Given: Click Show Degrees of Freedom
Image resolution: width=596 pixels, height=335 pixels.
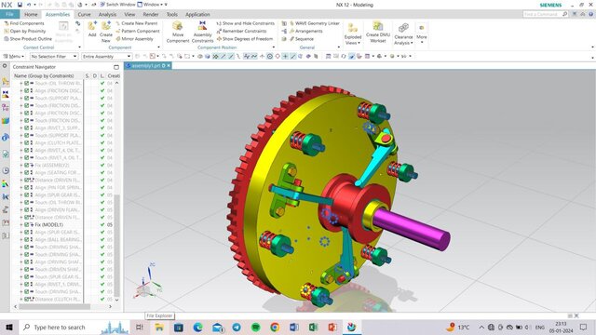Looking at the screenshot, I should click(245, 39).
